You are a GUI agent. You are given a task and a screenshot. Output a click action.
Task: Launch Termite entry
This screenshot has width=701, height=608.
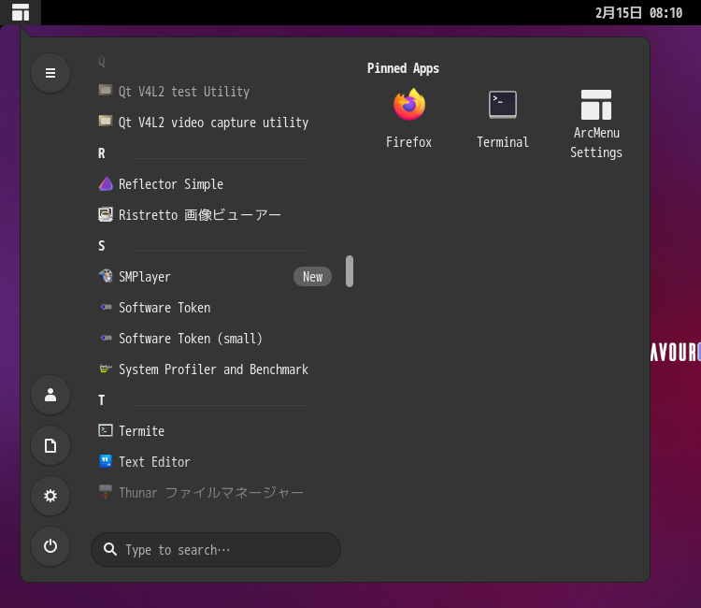[x=215, y=431]
